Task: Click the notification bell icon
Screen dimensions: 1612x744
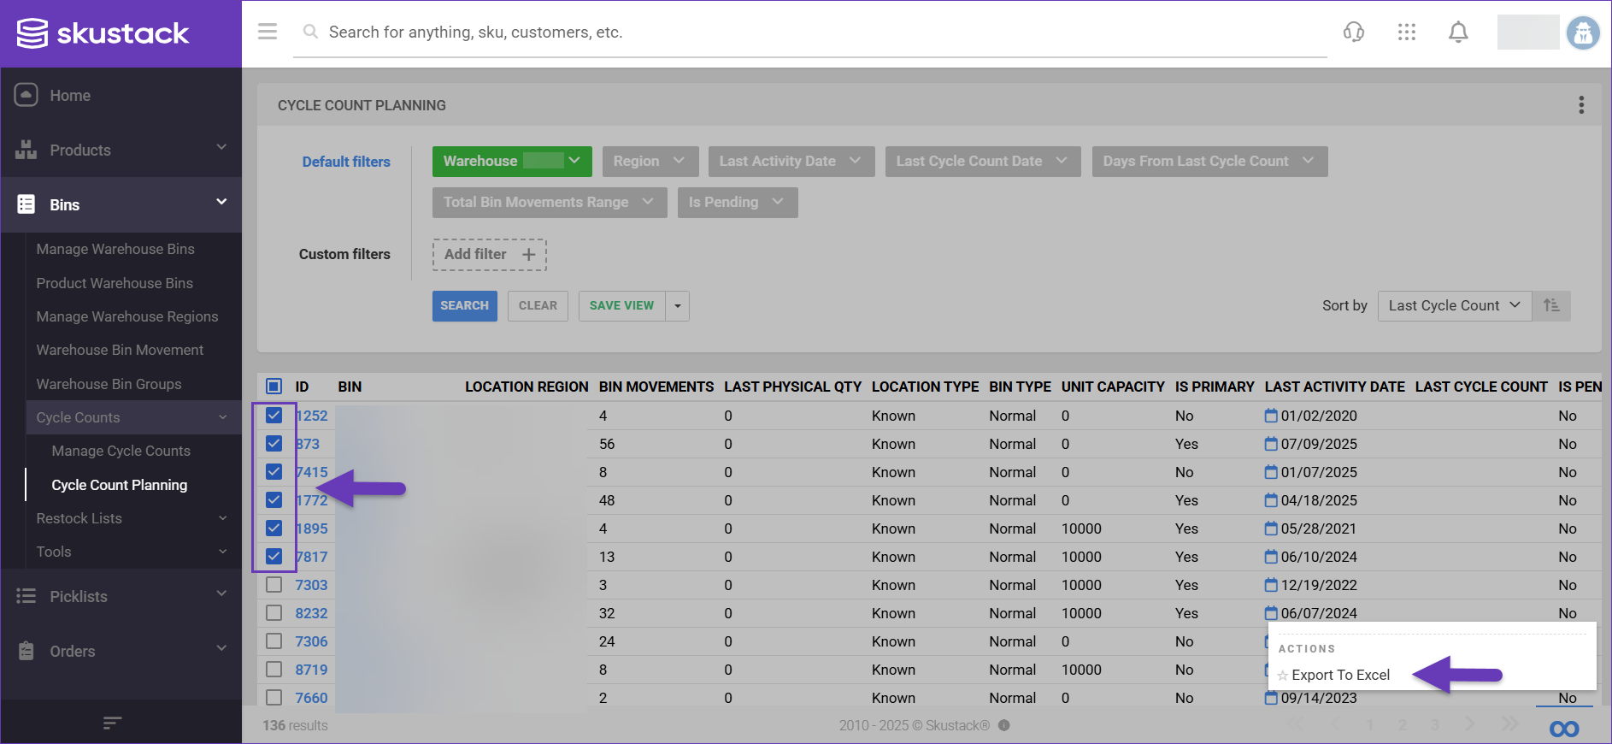Action: coord(1458,32)
